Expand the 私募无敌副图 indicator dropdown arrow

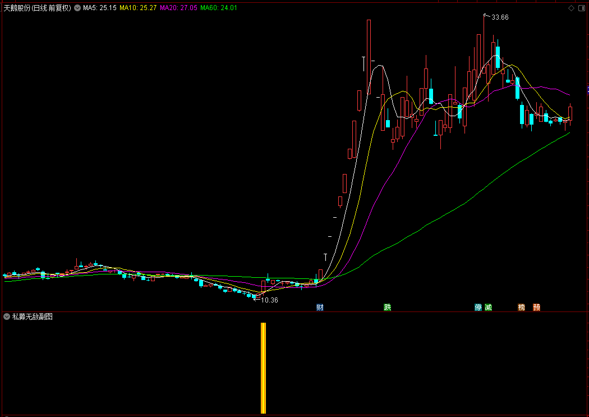tap(7, 317)
